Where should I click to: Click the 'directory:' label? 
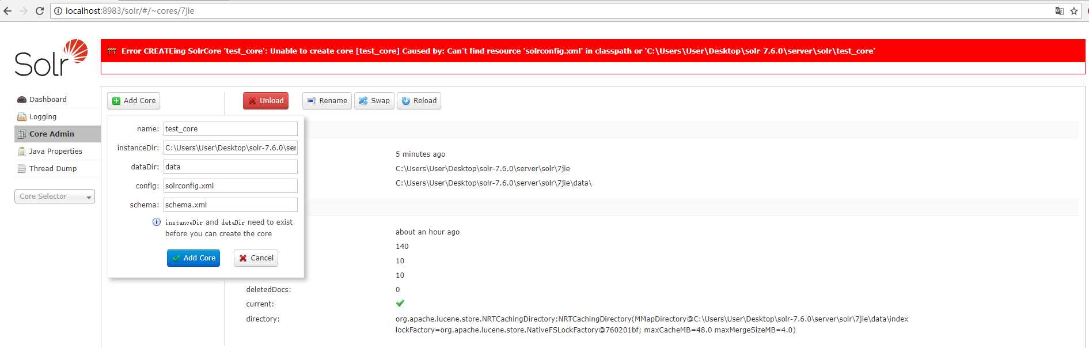tap(263, 319)
